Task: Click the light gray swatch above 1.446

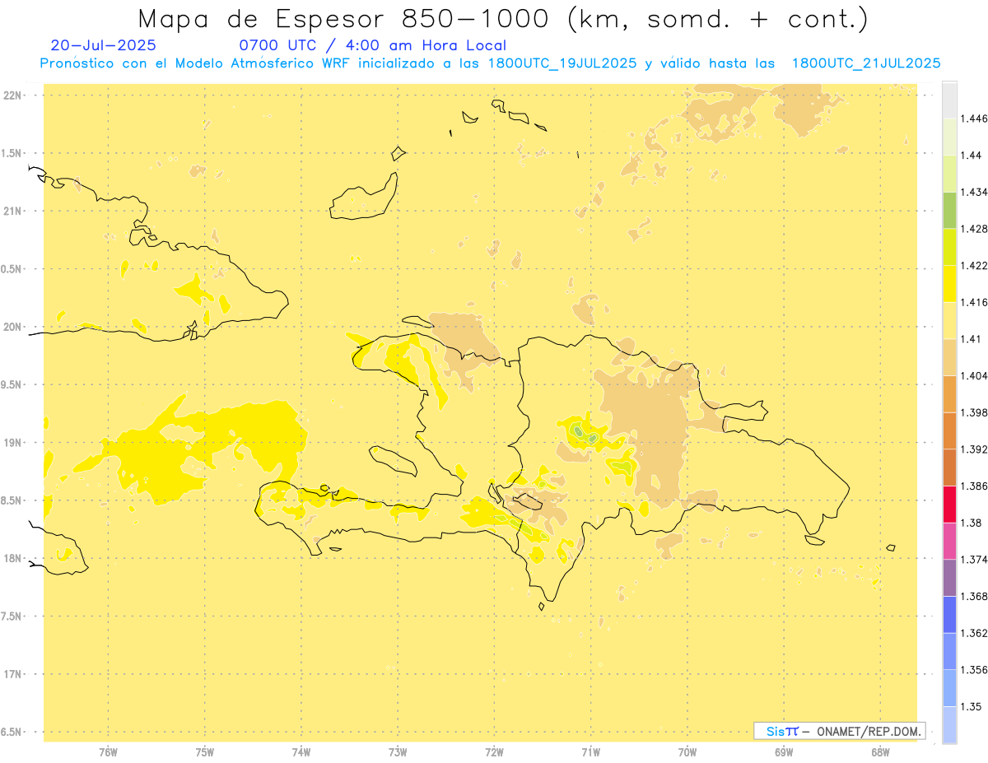Action: point(949,100)
